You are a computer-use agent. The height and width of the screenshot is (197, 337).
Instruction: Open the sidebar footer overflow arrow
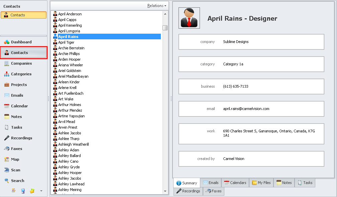pyautogui.click(x=41, y=191)
